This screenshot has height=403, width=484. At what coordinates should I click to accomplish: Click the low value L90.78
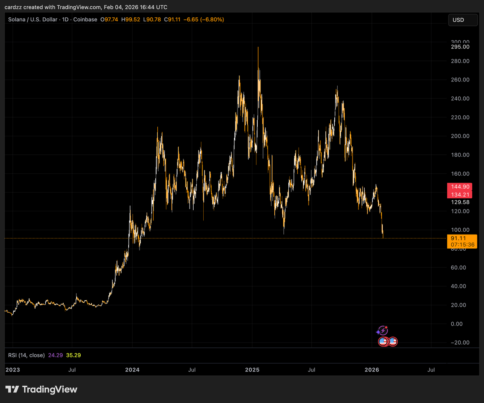pyautogui.click(x=152, y=19)
